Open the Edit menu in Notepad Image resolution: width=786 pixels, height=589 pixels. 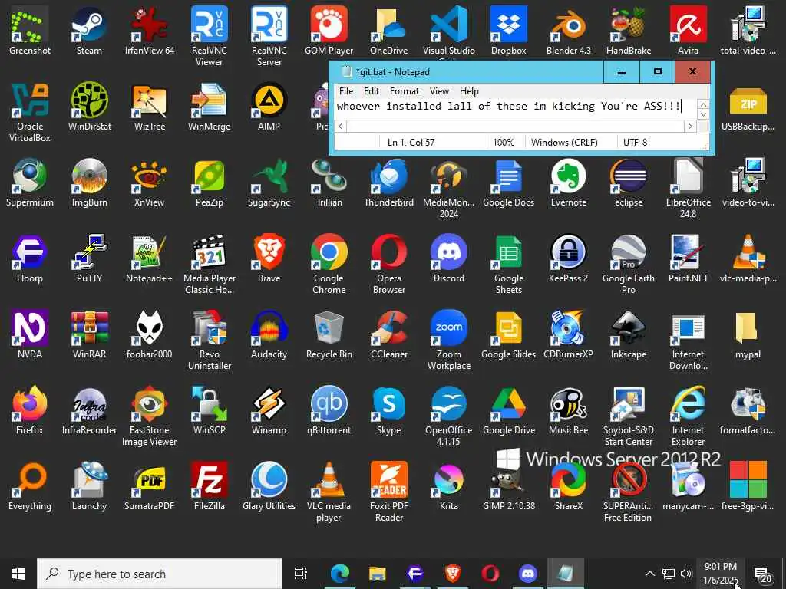(372, 91)
